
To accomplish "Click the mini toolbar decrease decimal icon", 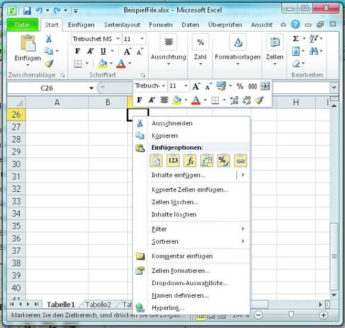I will pyautogui.click(x=246, y=100).
